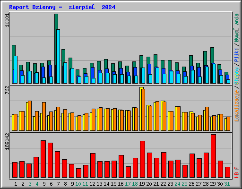Viewport: 242px width, 189px height.
Task: Click the red kB bar for day 6
Action: click(51, 160)
